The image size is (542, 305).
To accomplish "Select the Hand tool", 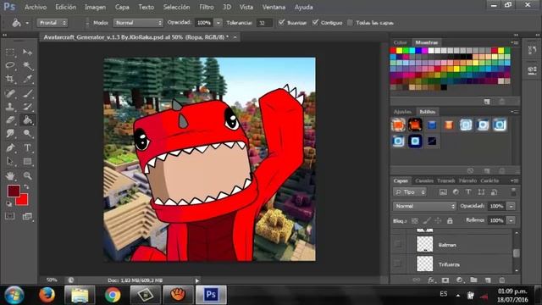I will (x=10, y=175).
